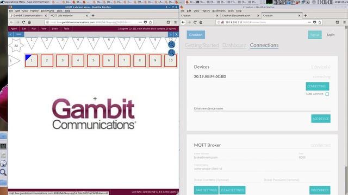Viewport: 348px width, 195px height.
Task: Open Getting Started section in Crouton
Action: [202, 45]
